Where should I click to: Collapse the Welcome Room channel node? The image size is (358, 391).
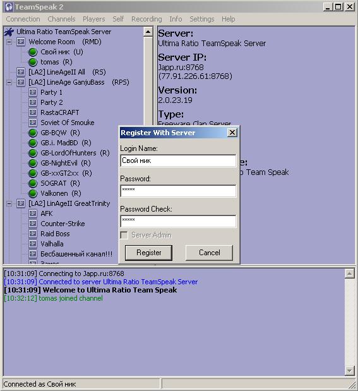(x=9, y=42)
